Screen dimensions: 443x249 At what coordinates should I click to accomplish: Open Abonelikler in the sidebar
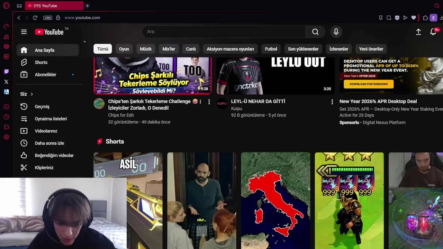tap(48, 75)
